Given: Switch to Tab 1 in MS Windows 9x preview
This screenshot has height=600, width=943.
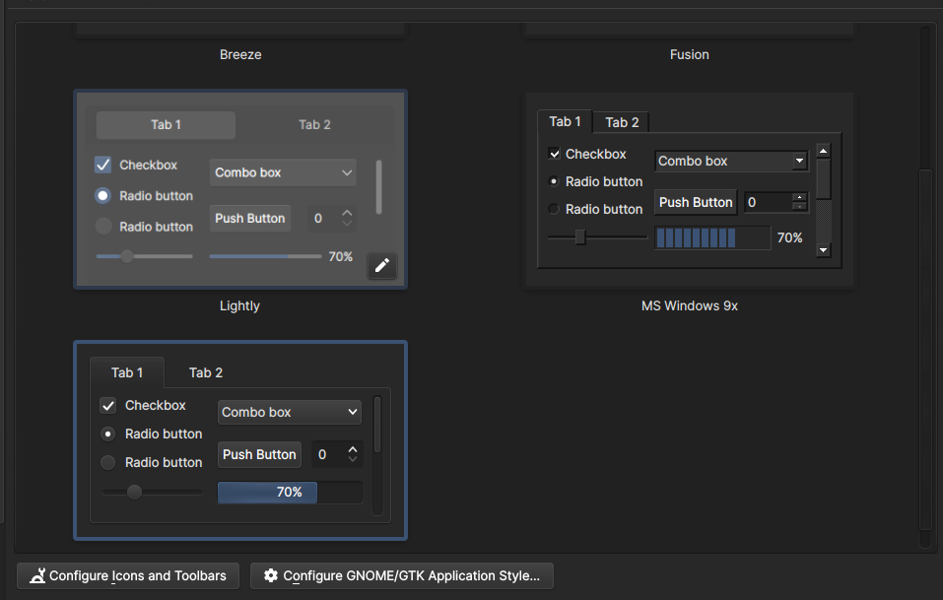Looking at the screenshot, I should click(x=565, y=121).
